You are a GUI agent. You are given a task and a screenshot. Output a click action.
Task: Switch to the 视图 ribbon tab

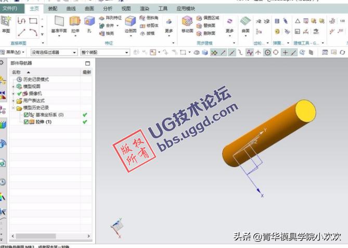coord(126,9)
